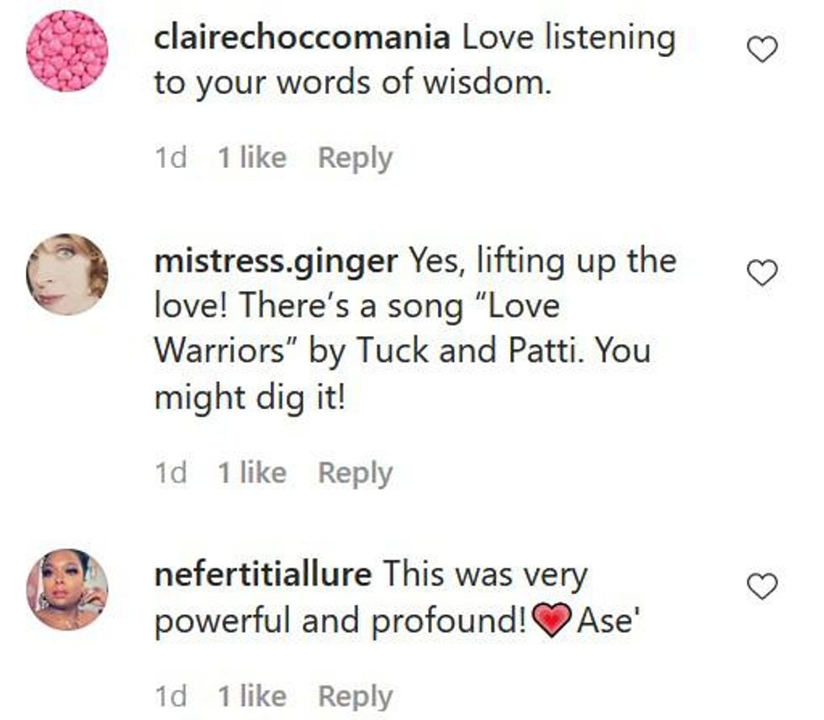Image resolution: width=824 pixels, height=720 pixels.
Task: Open the 1d timestamp under mistress.ginger's comment
Action: [171, 473]
